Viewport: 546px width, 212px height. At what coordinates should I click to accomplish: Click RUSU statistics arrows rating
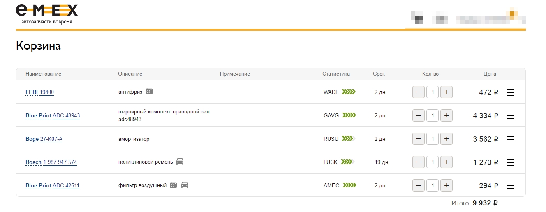(349, 139)
